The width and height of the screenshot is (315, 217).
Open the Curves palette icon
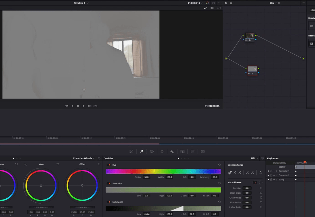131,151
